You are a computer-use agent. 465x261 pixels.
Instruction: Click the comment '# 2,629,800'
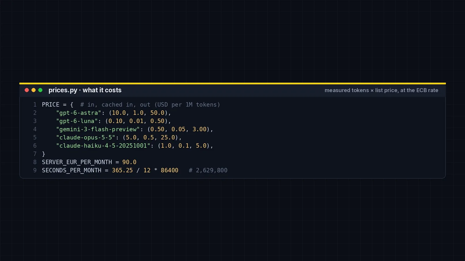coord(208,170)
